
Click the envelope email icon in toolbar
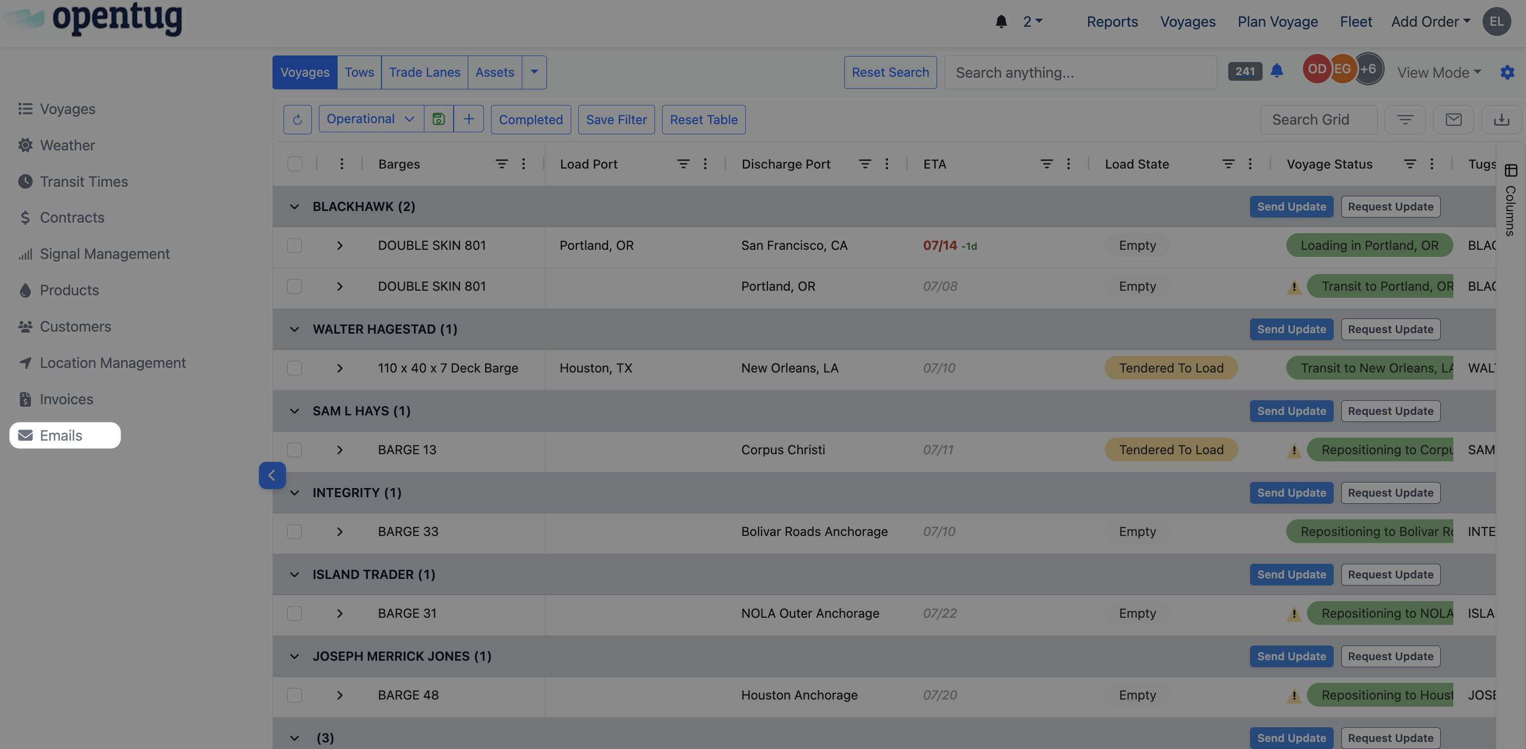1454,120
